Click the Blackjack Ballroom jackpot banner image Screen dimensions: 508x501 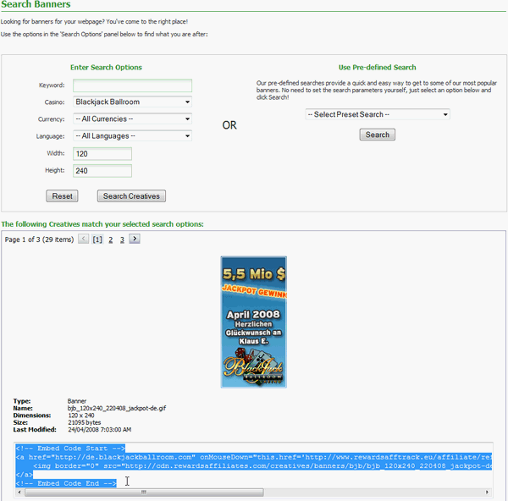(x=254, y=322)
